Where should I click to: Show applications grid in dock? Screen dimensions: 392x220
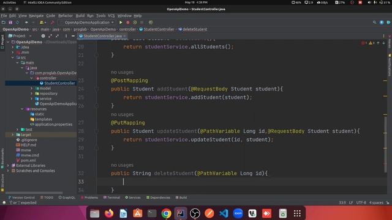[297, 213]
